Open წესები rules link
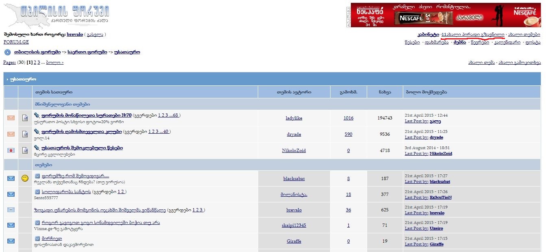The width and height of the screenshot is (546, 252). tap(412, 42)
